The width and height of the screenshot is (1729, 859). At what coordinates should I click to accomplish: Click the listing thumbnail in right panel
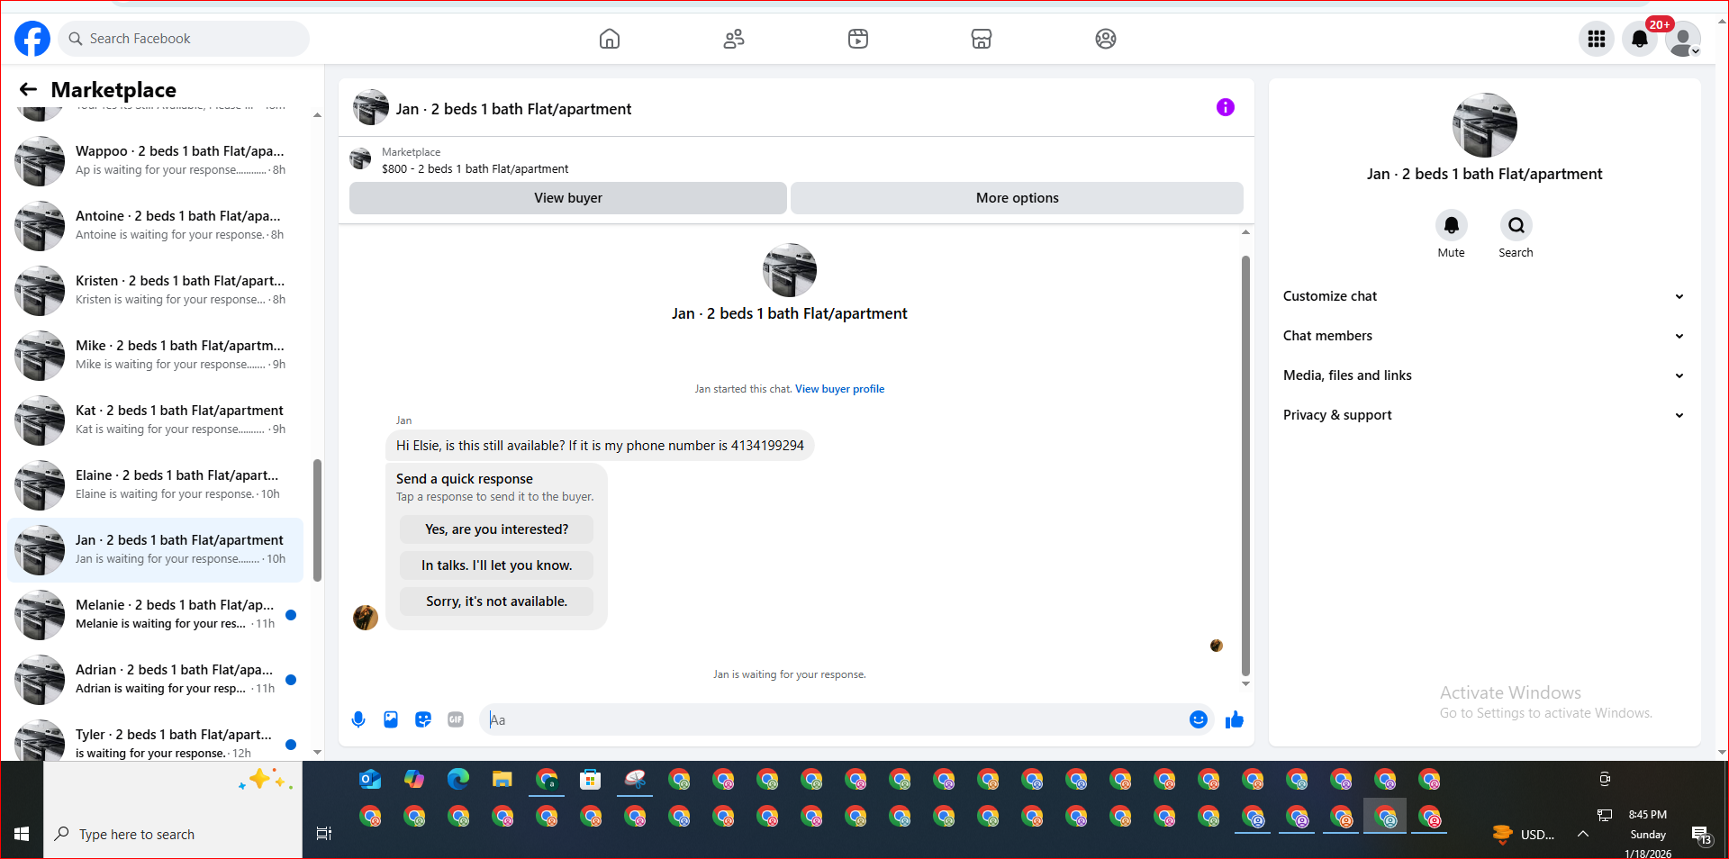(1484, 125)
